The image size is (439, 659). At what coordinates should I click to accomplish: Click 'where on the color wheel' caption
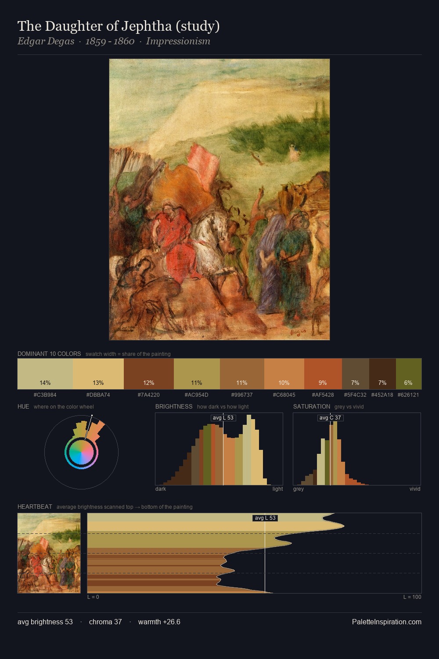[64, 407]
